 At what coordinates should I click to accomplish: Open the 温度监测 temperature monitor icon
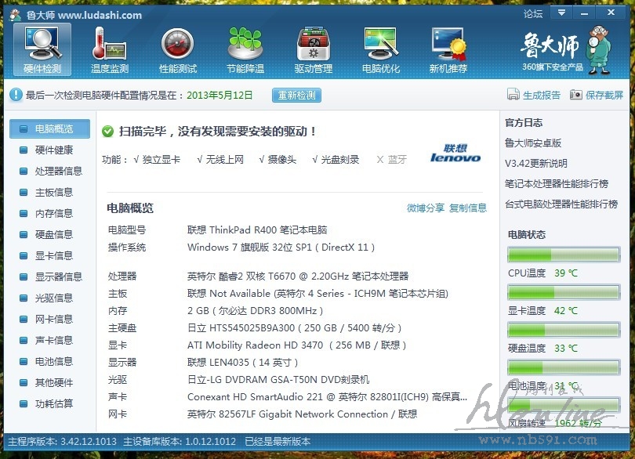tap(110, 49)
